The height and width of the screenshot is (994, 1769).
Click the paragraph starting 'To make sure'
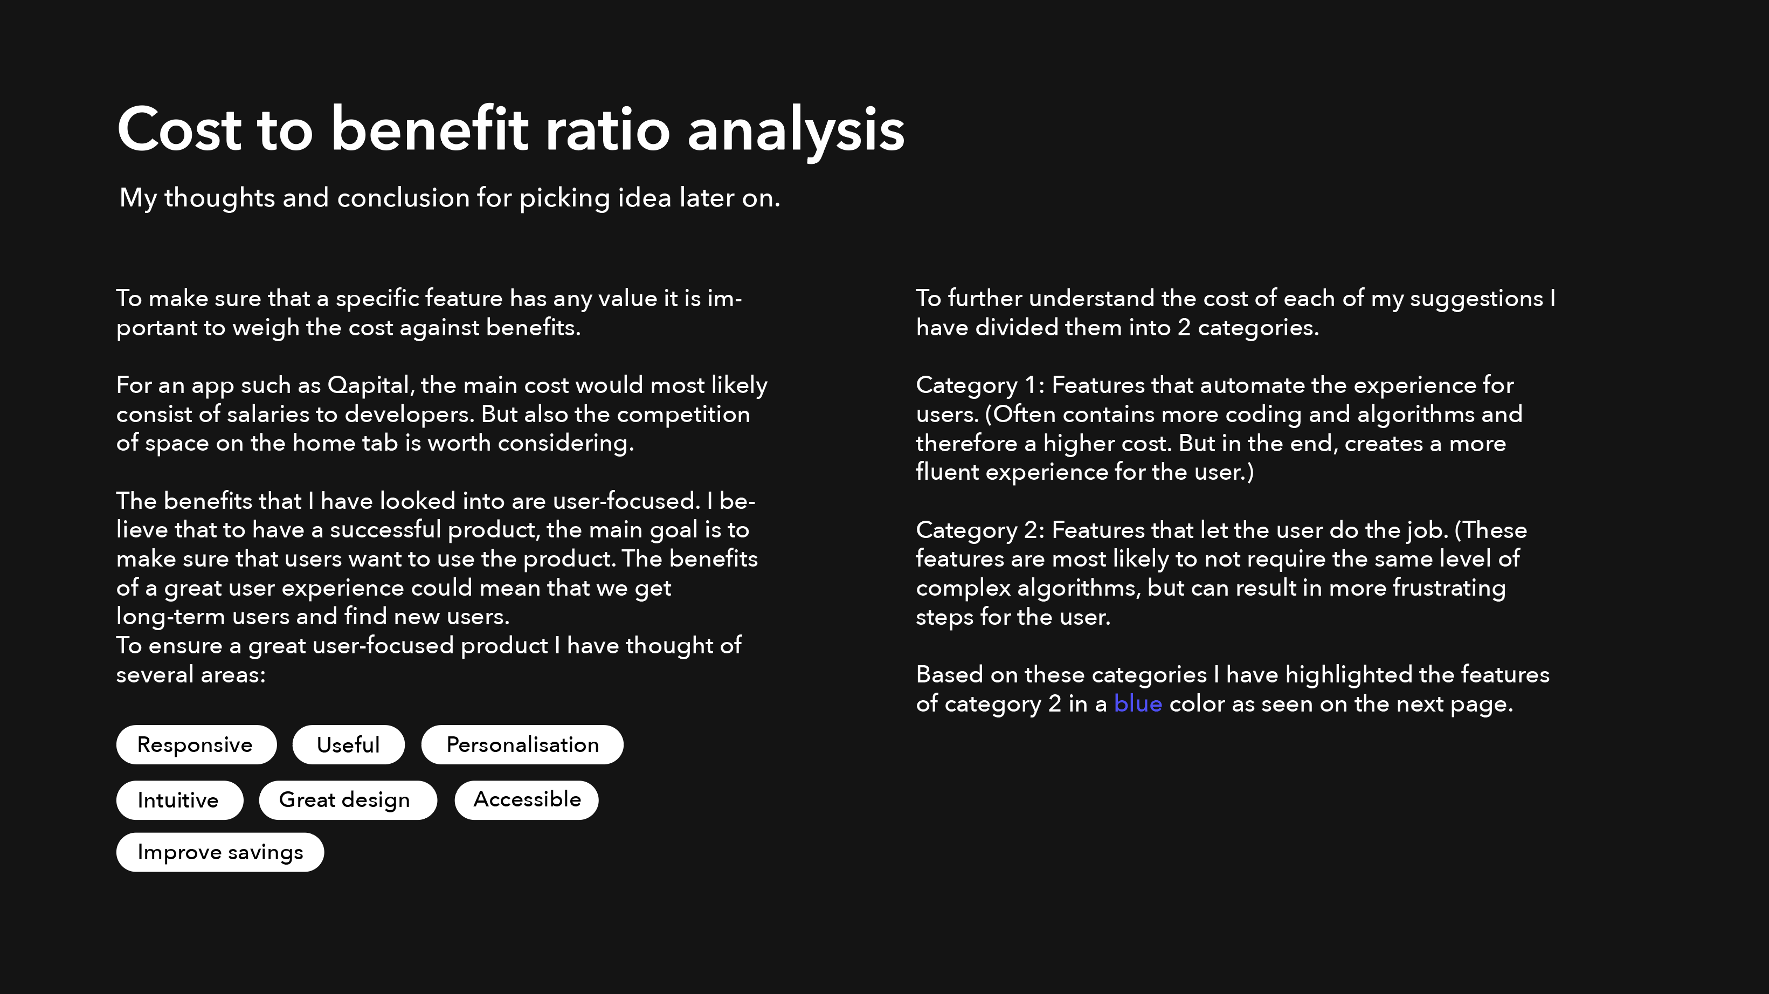[429, 313]
